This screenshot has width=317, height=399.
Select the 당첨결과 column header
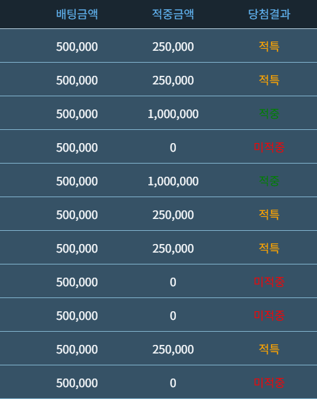269,14
